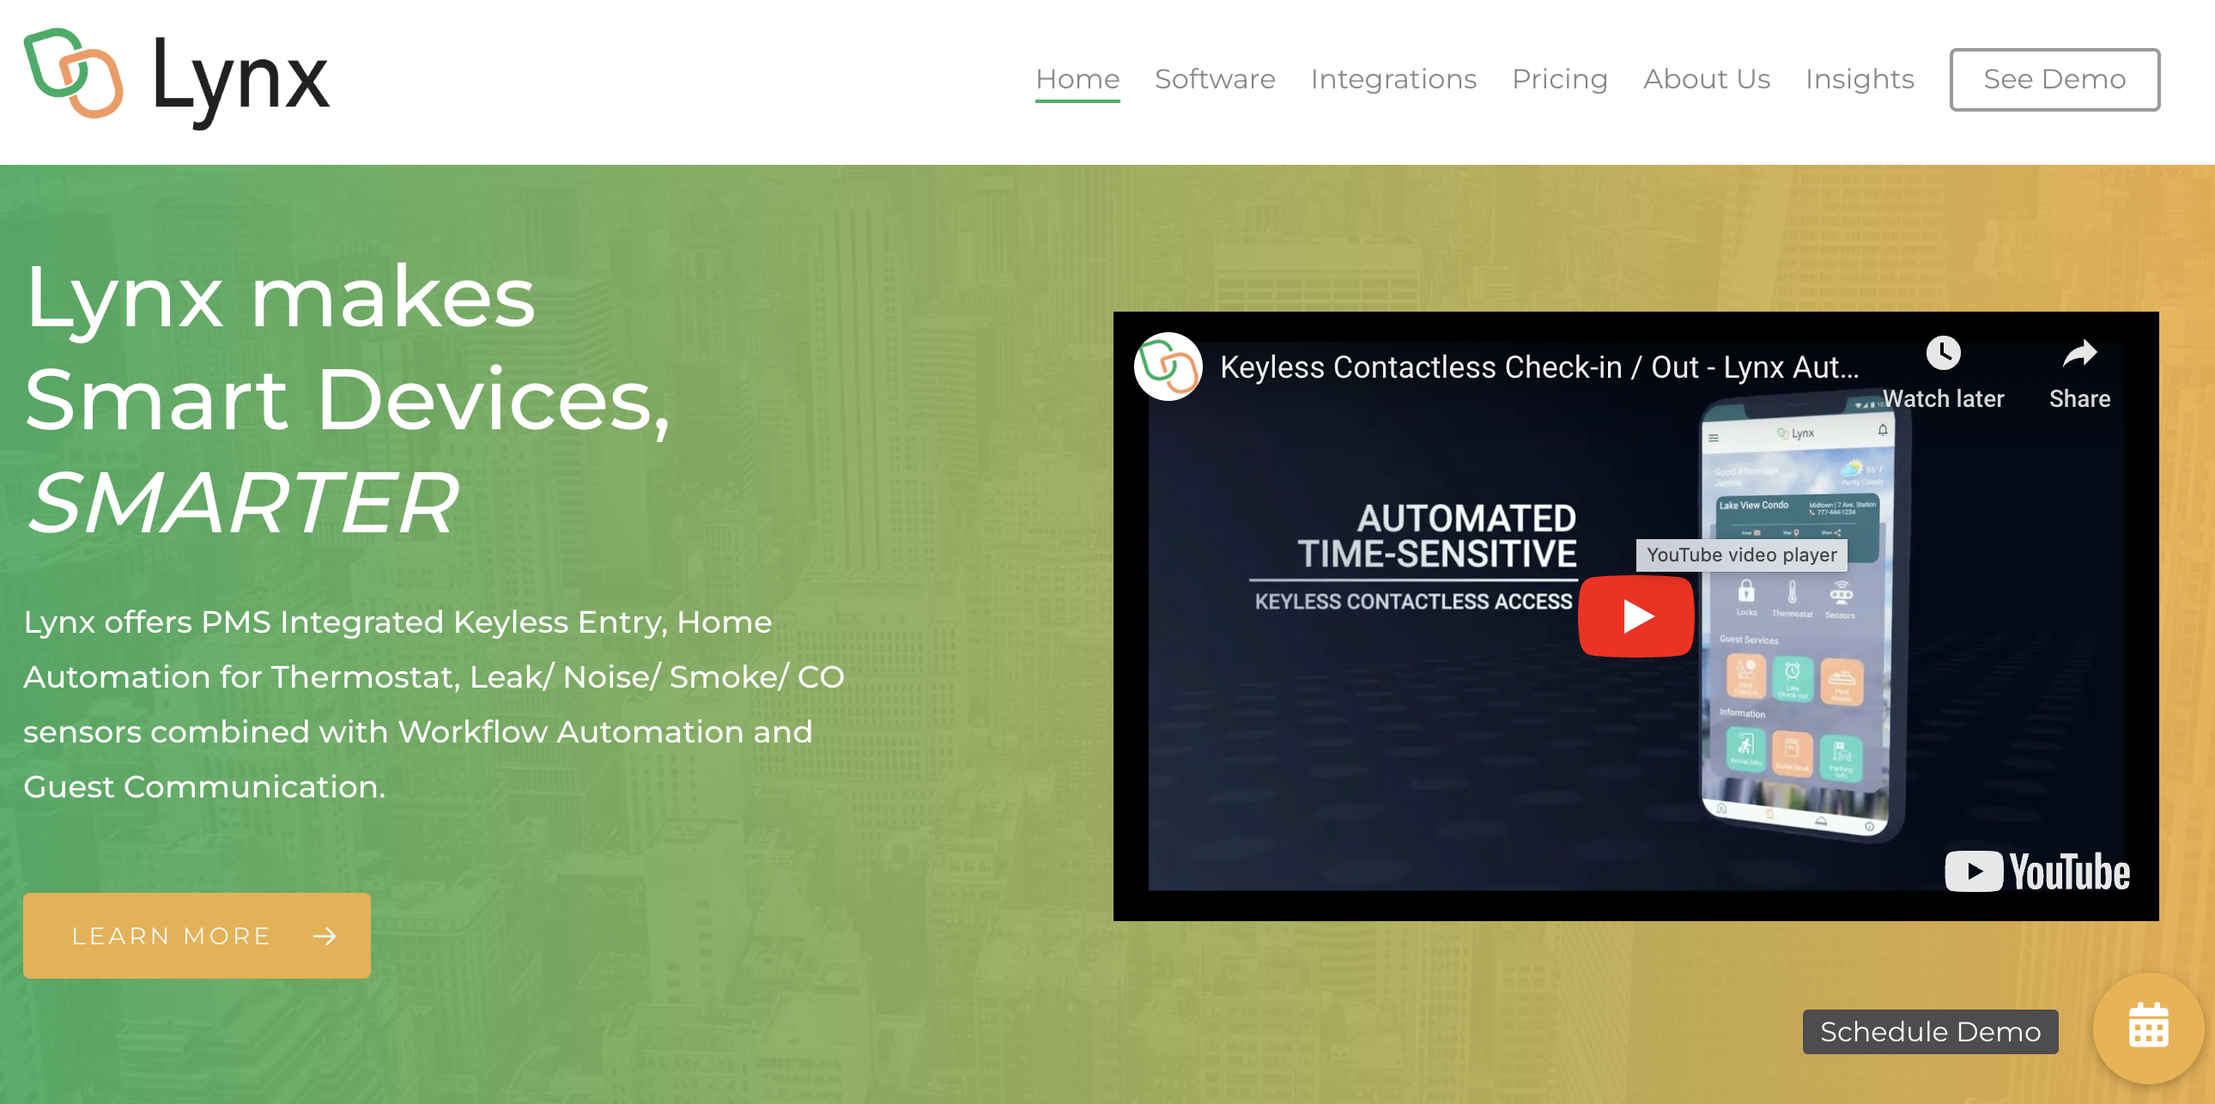Click the Share arrow icon in video
Image resolution: width=2215 pixels, height=1104 pixels.
coord(2078,354)
